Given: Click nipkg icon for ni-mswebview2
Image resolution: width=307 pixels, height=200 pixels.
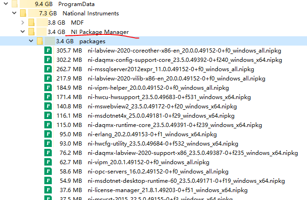Looking at the screenshot, I should 48,106.
